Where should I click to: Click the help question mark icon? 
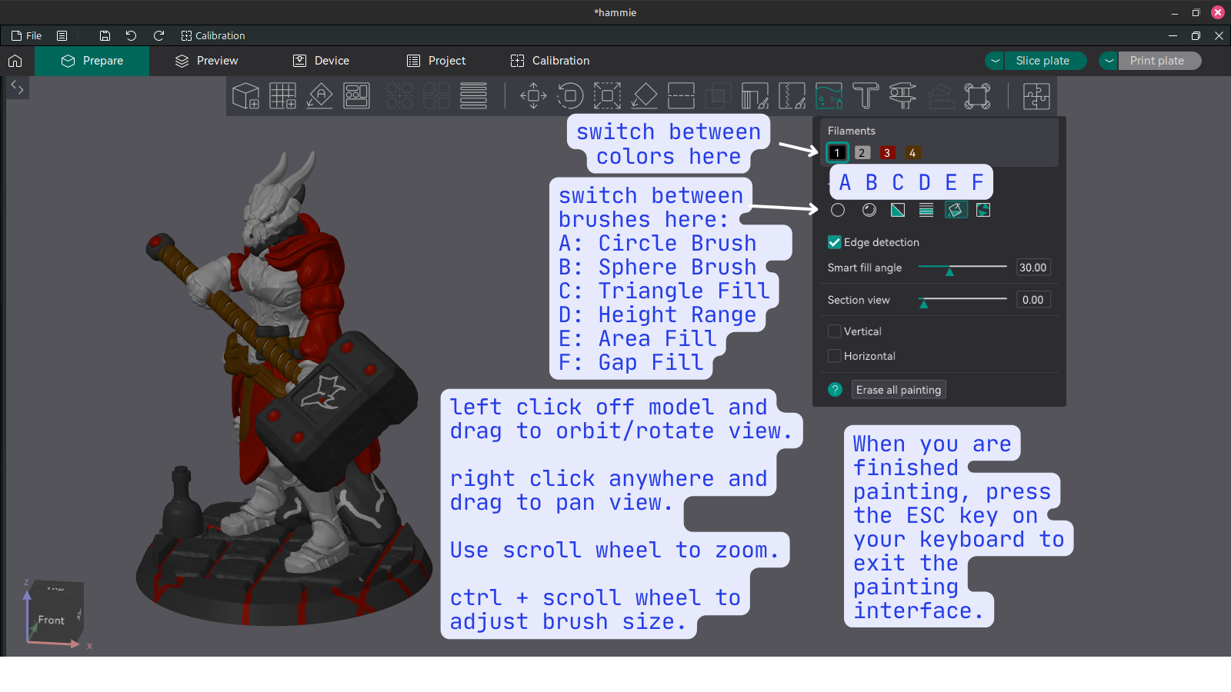point(835,389)
